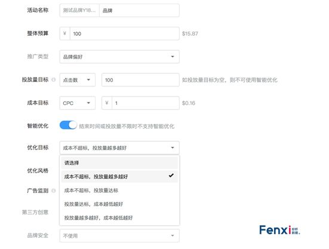Click the Fenxi logo
Image resolution: width=329 pixels, height=249 pixels.
pos(279,230)
